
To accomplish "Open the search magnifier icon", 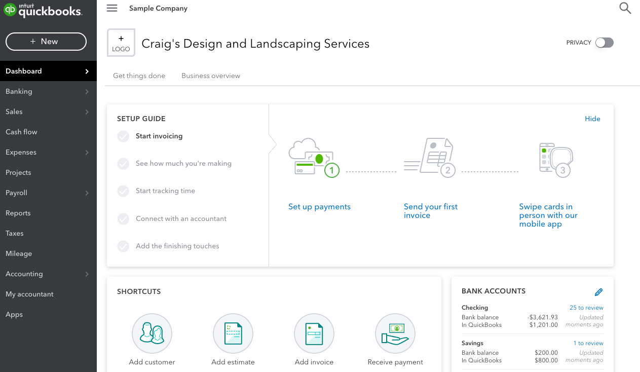I will point(625,8).
